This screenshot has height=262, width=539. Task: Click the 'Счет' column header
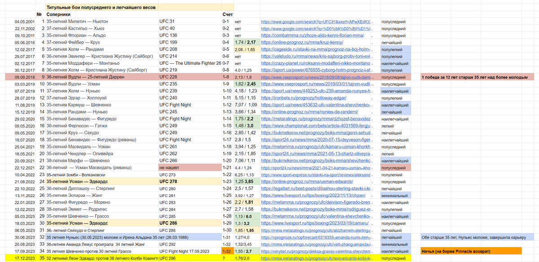pos(227,14)
